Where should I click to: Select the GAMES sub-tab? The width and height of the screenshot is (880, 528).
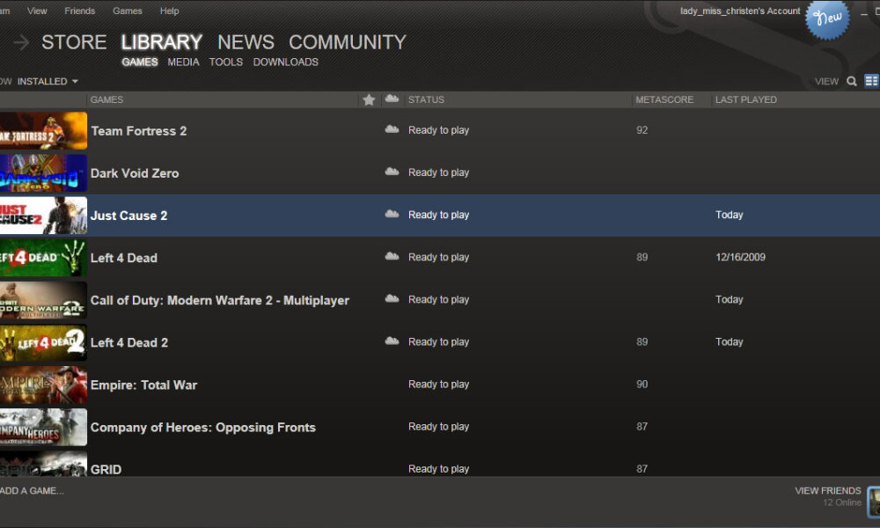[140, 62]
